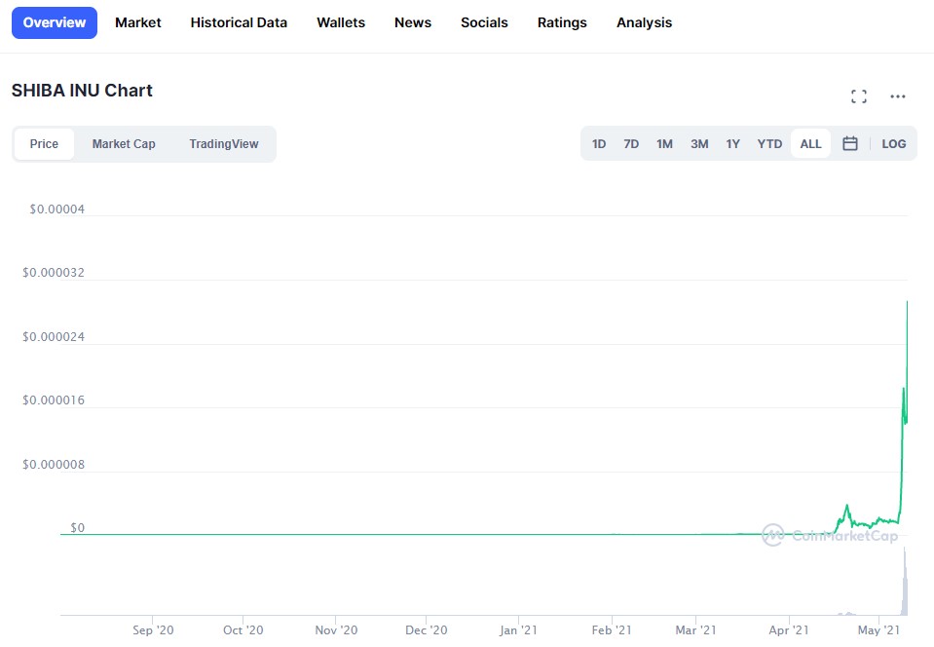Click the SHIBA INU Chart heading
Screen dimensions: 934x647
point(82,91)
